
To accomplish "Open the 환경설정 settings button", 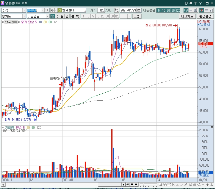I will pos(205,16).
